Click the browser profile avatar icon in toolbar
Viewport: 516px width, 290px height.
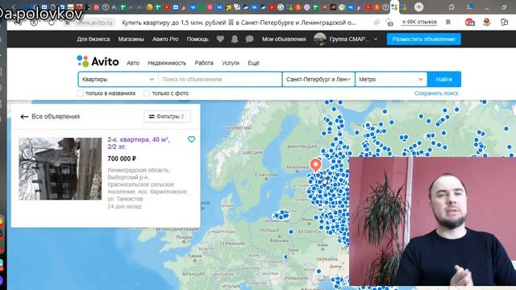487,22
